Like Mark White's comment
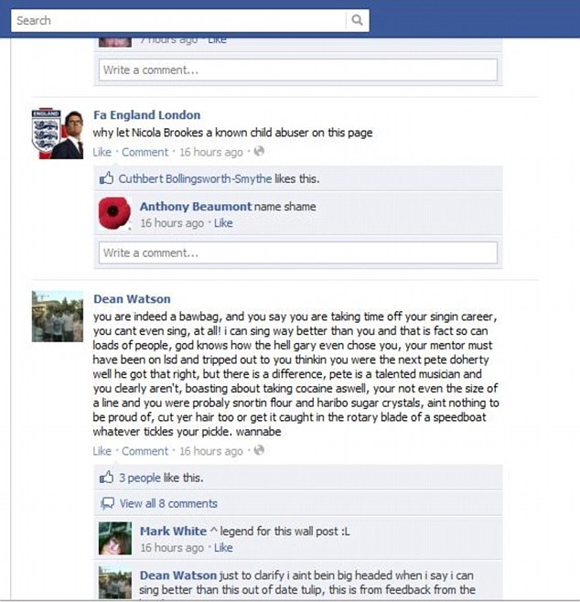The height and width of the screenshot is (602, 580). click(x=223, y=548)
